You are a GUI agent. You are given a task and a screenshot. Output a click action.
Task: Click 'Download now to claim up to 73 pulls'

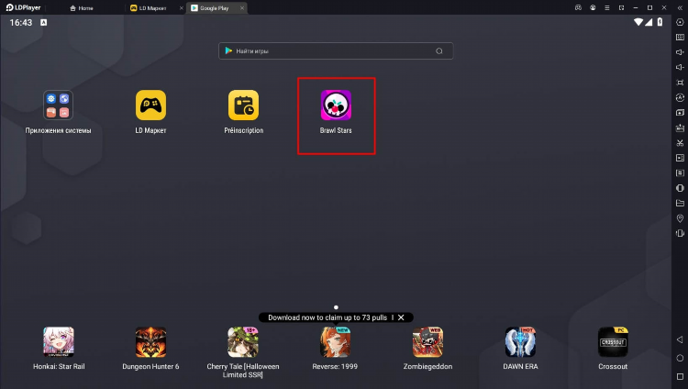click(x=327, y=317)
